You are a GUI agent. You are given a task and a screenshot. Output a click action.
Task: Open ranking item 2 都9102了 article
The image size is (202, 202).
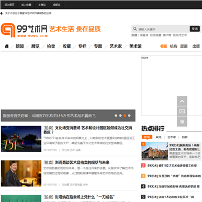point(172,166)
